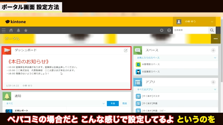Open the help question mark icon

click(x=169, y=30)
